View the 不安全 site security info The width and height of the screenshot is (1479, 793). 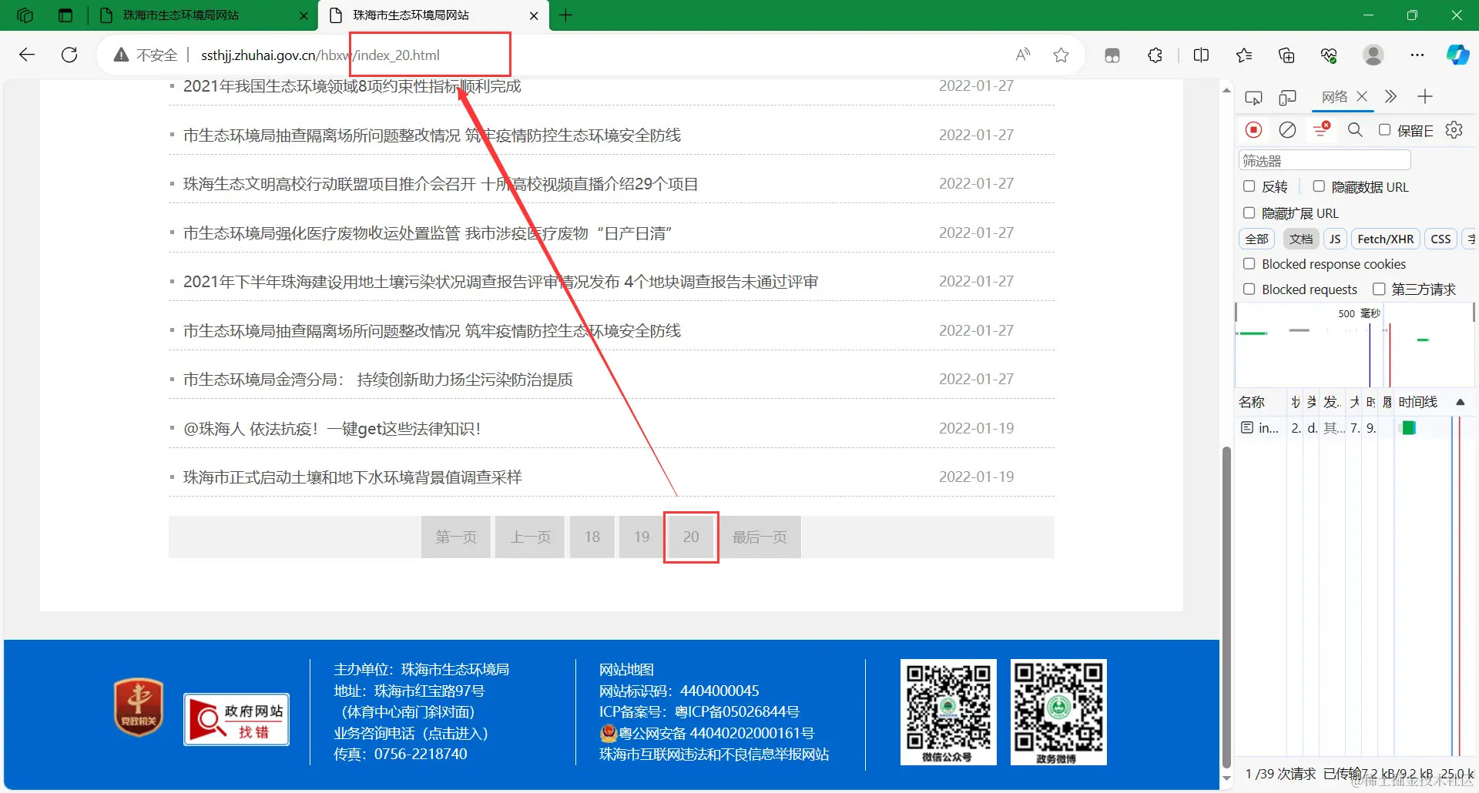click(146, 55)
